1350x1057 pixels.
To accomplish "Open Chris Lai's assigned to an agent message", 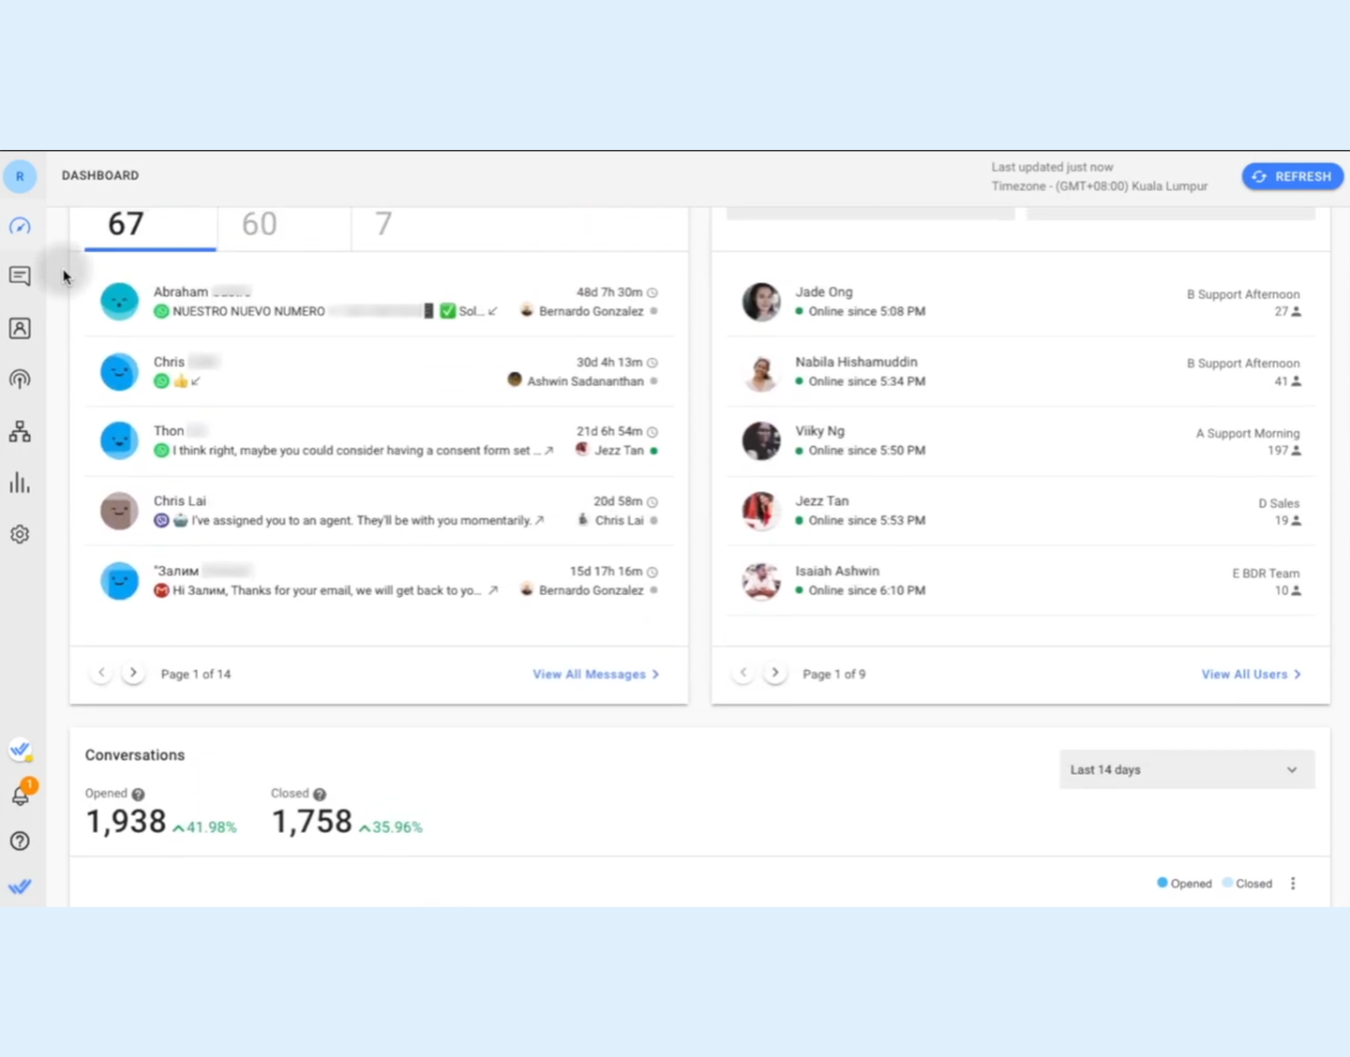I will (379, 511).
